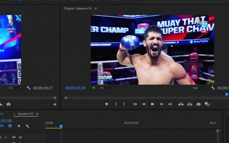
Task: Jump to the In point with Go to In
Action: coord(135,104)
